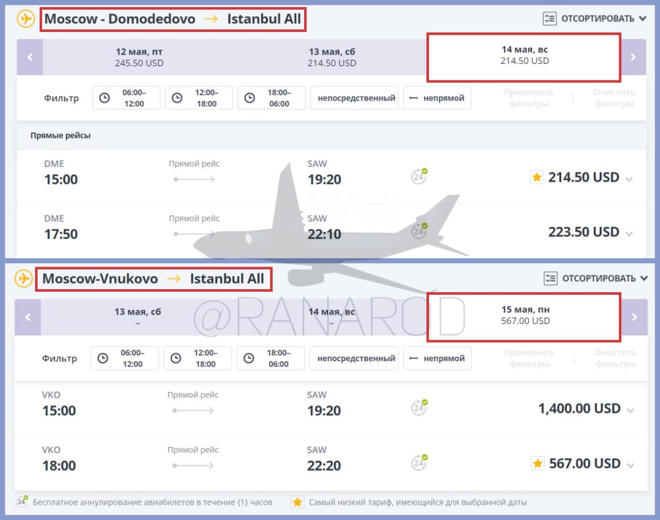The width and height of the screenshot is (660, 520).
Task: Toggle 18:00–06:00 time filter in Domodedovo panel
Action: [x=271, y=98]
